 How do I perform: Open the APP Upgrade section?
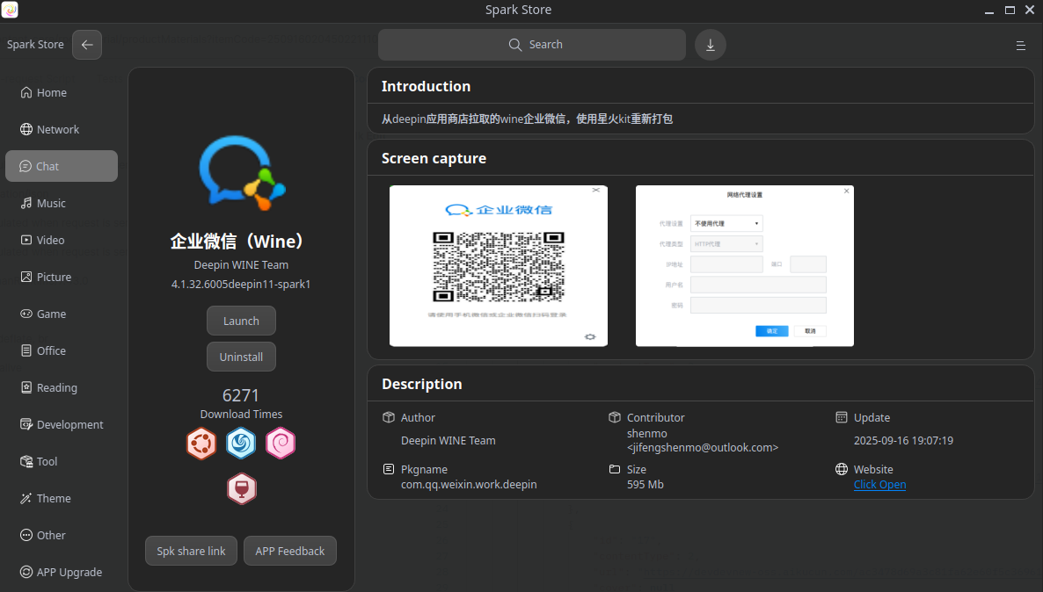click(62, 572)
